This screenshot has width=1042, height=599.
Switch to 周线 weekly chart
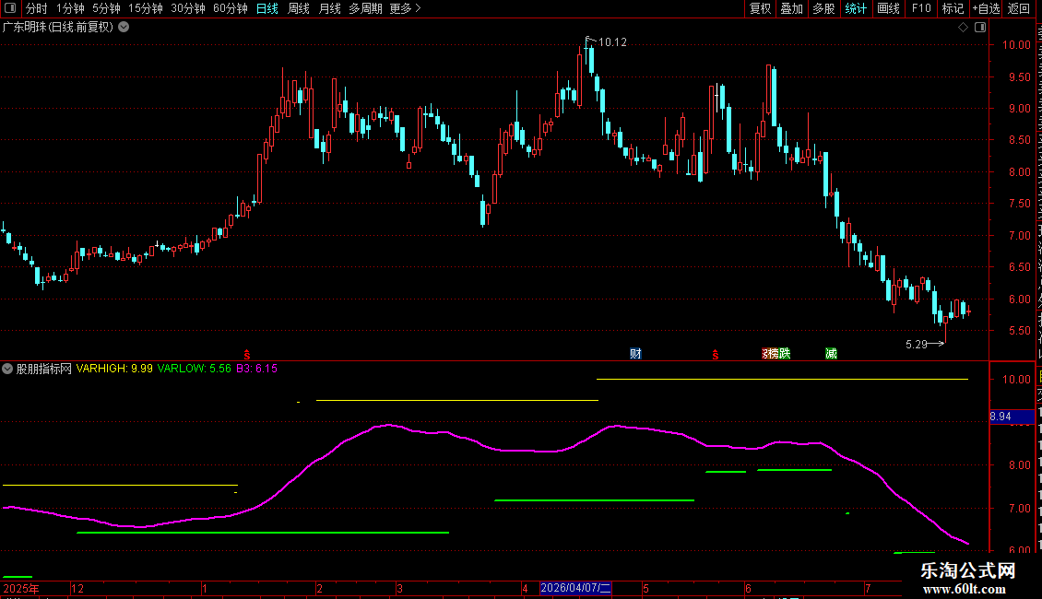299,8
